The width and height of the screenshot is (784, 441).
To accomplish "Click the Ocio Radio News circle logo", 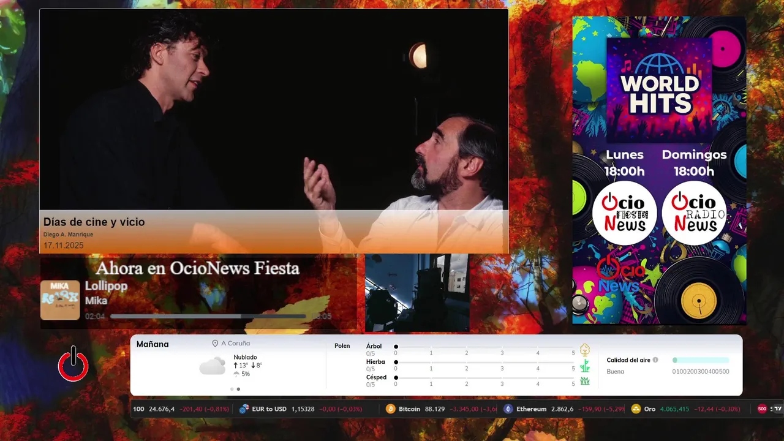I will point(694,214).
